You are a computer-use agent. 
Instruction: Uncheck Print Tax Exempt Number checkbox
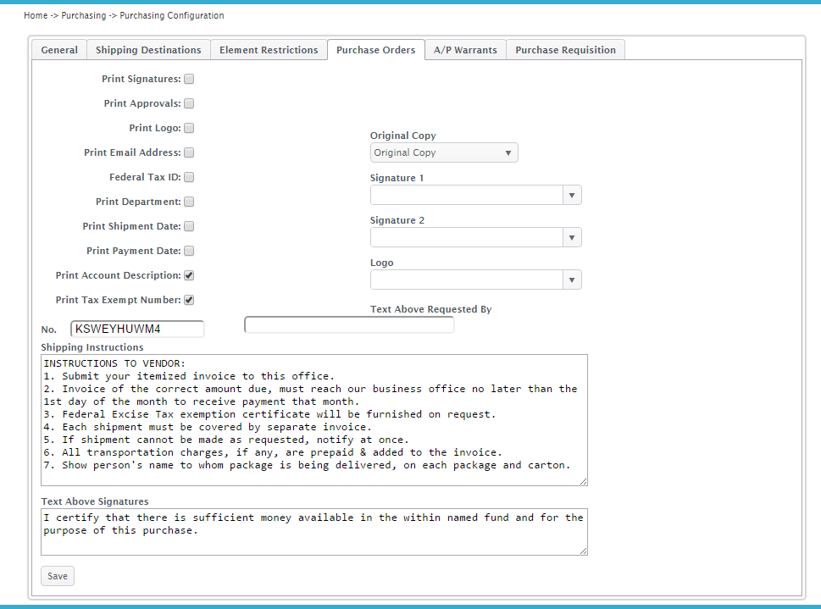click(x=189, y=300)
